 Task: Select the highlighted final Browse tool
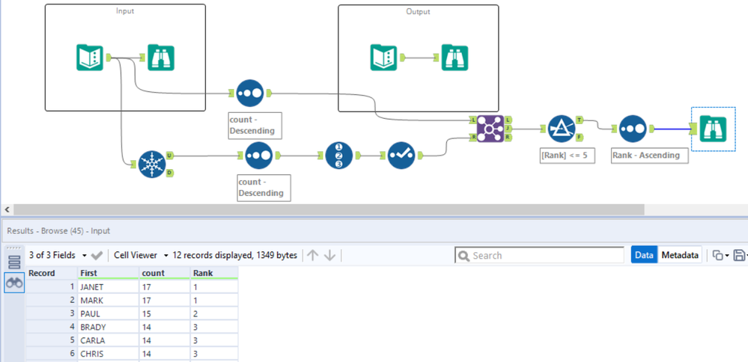713,129
